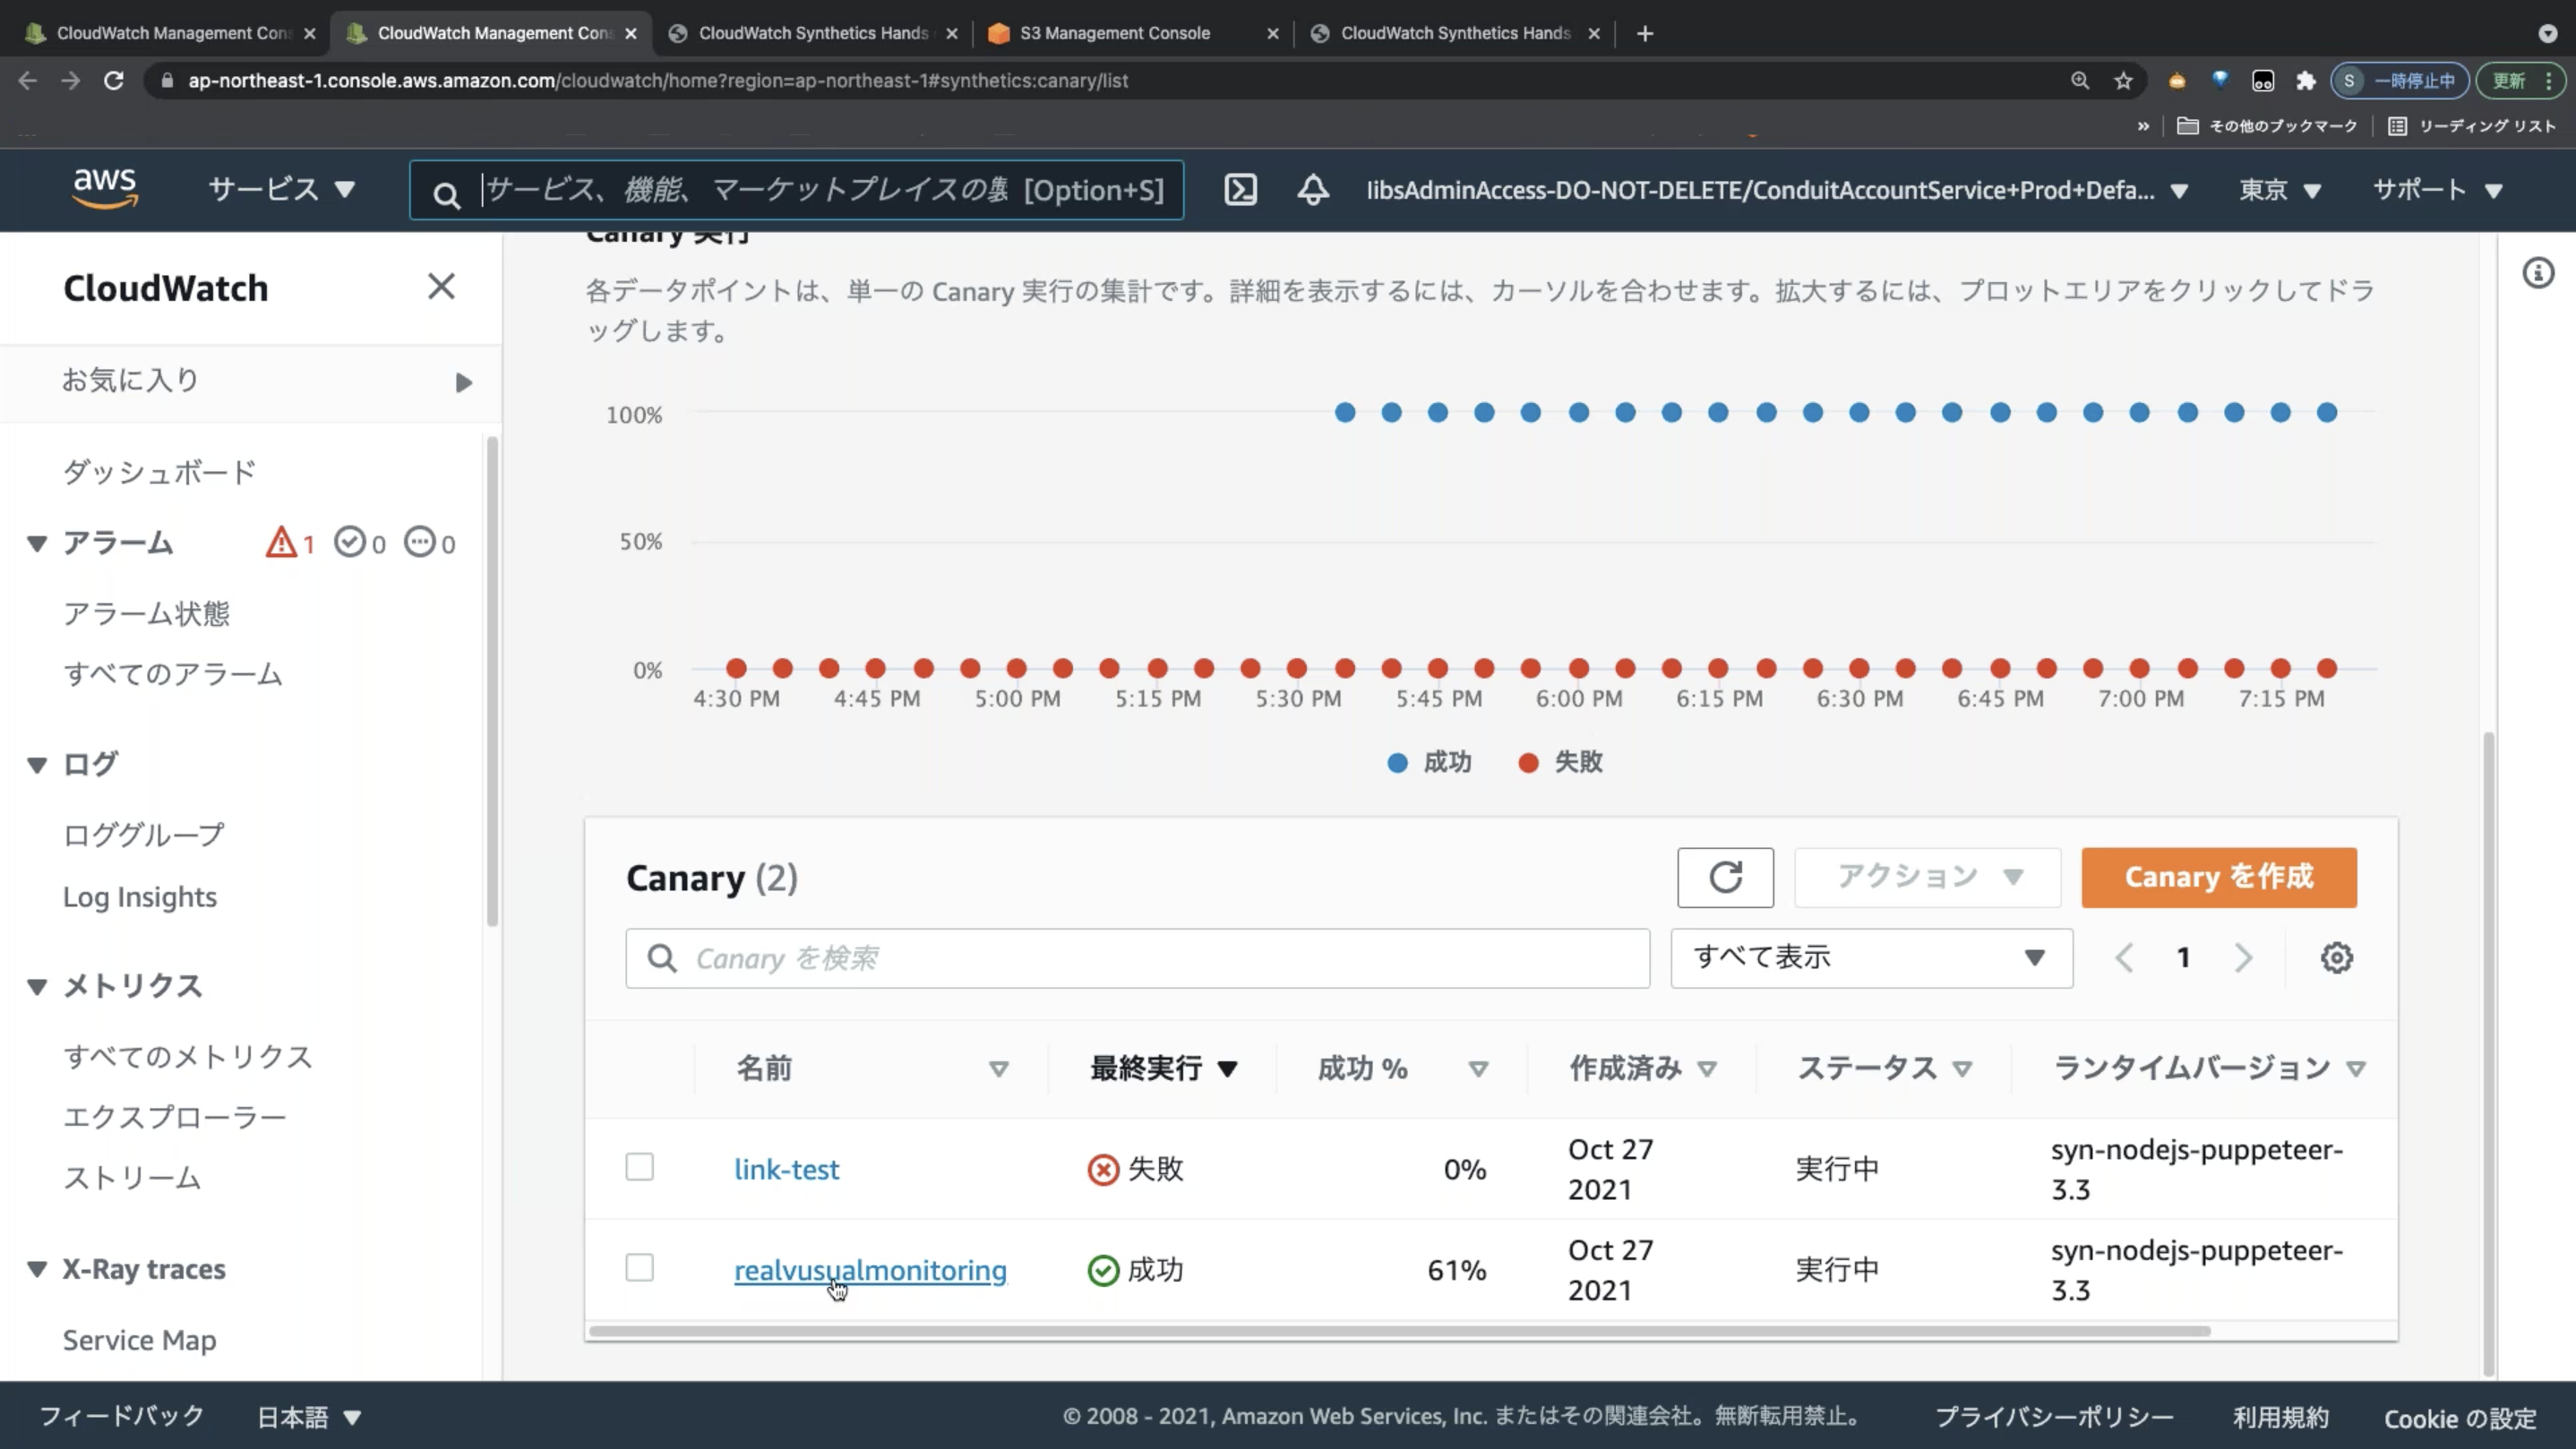The width and height of the screenshot is (2576, 1449).
Task: Open the サービス menu
Action: pyautogui.click(x=281, y=190)
